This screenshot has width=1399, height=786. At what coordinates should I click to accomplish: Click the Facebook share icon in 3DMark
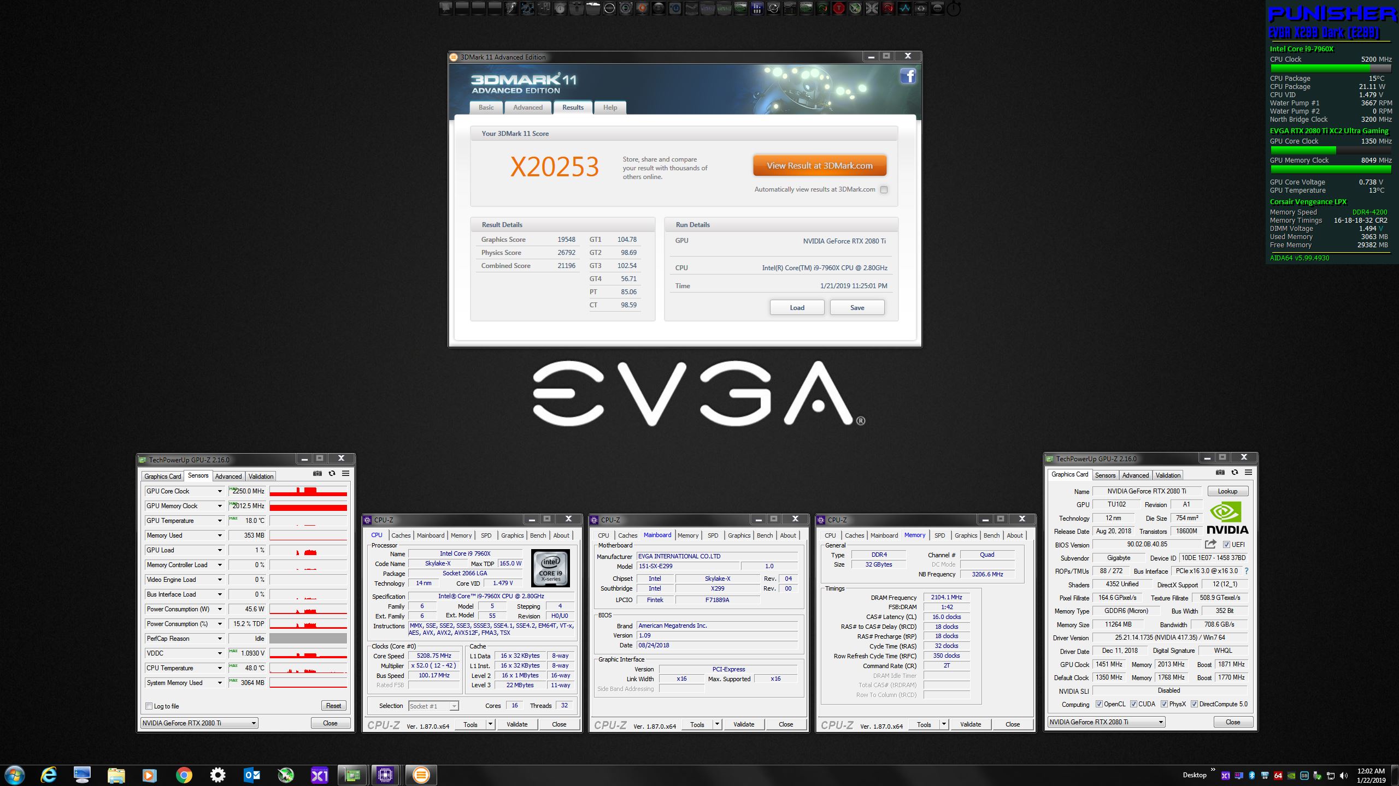point(908,76)
